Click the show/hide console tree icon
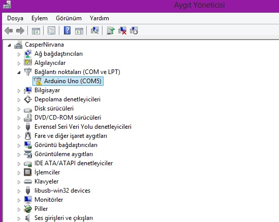The image size is (279, 222). [x=36, y=31]
